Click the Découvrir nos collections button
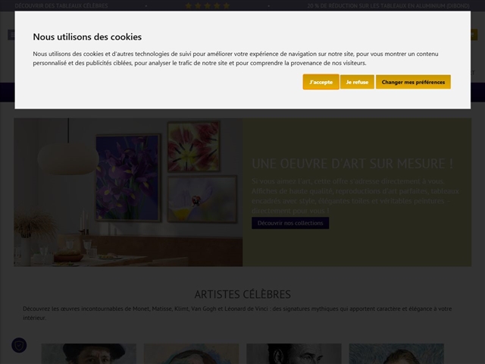 (x=290, y=223)
